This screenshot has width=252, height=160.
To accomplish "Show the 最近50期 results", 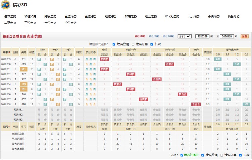I will click(x=140, y=36).
